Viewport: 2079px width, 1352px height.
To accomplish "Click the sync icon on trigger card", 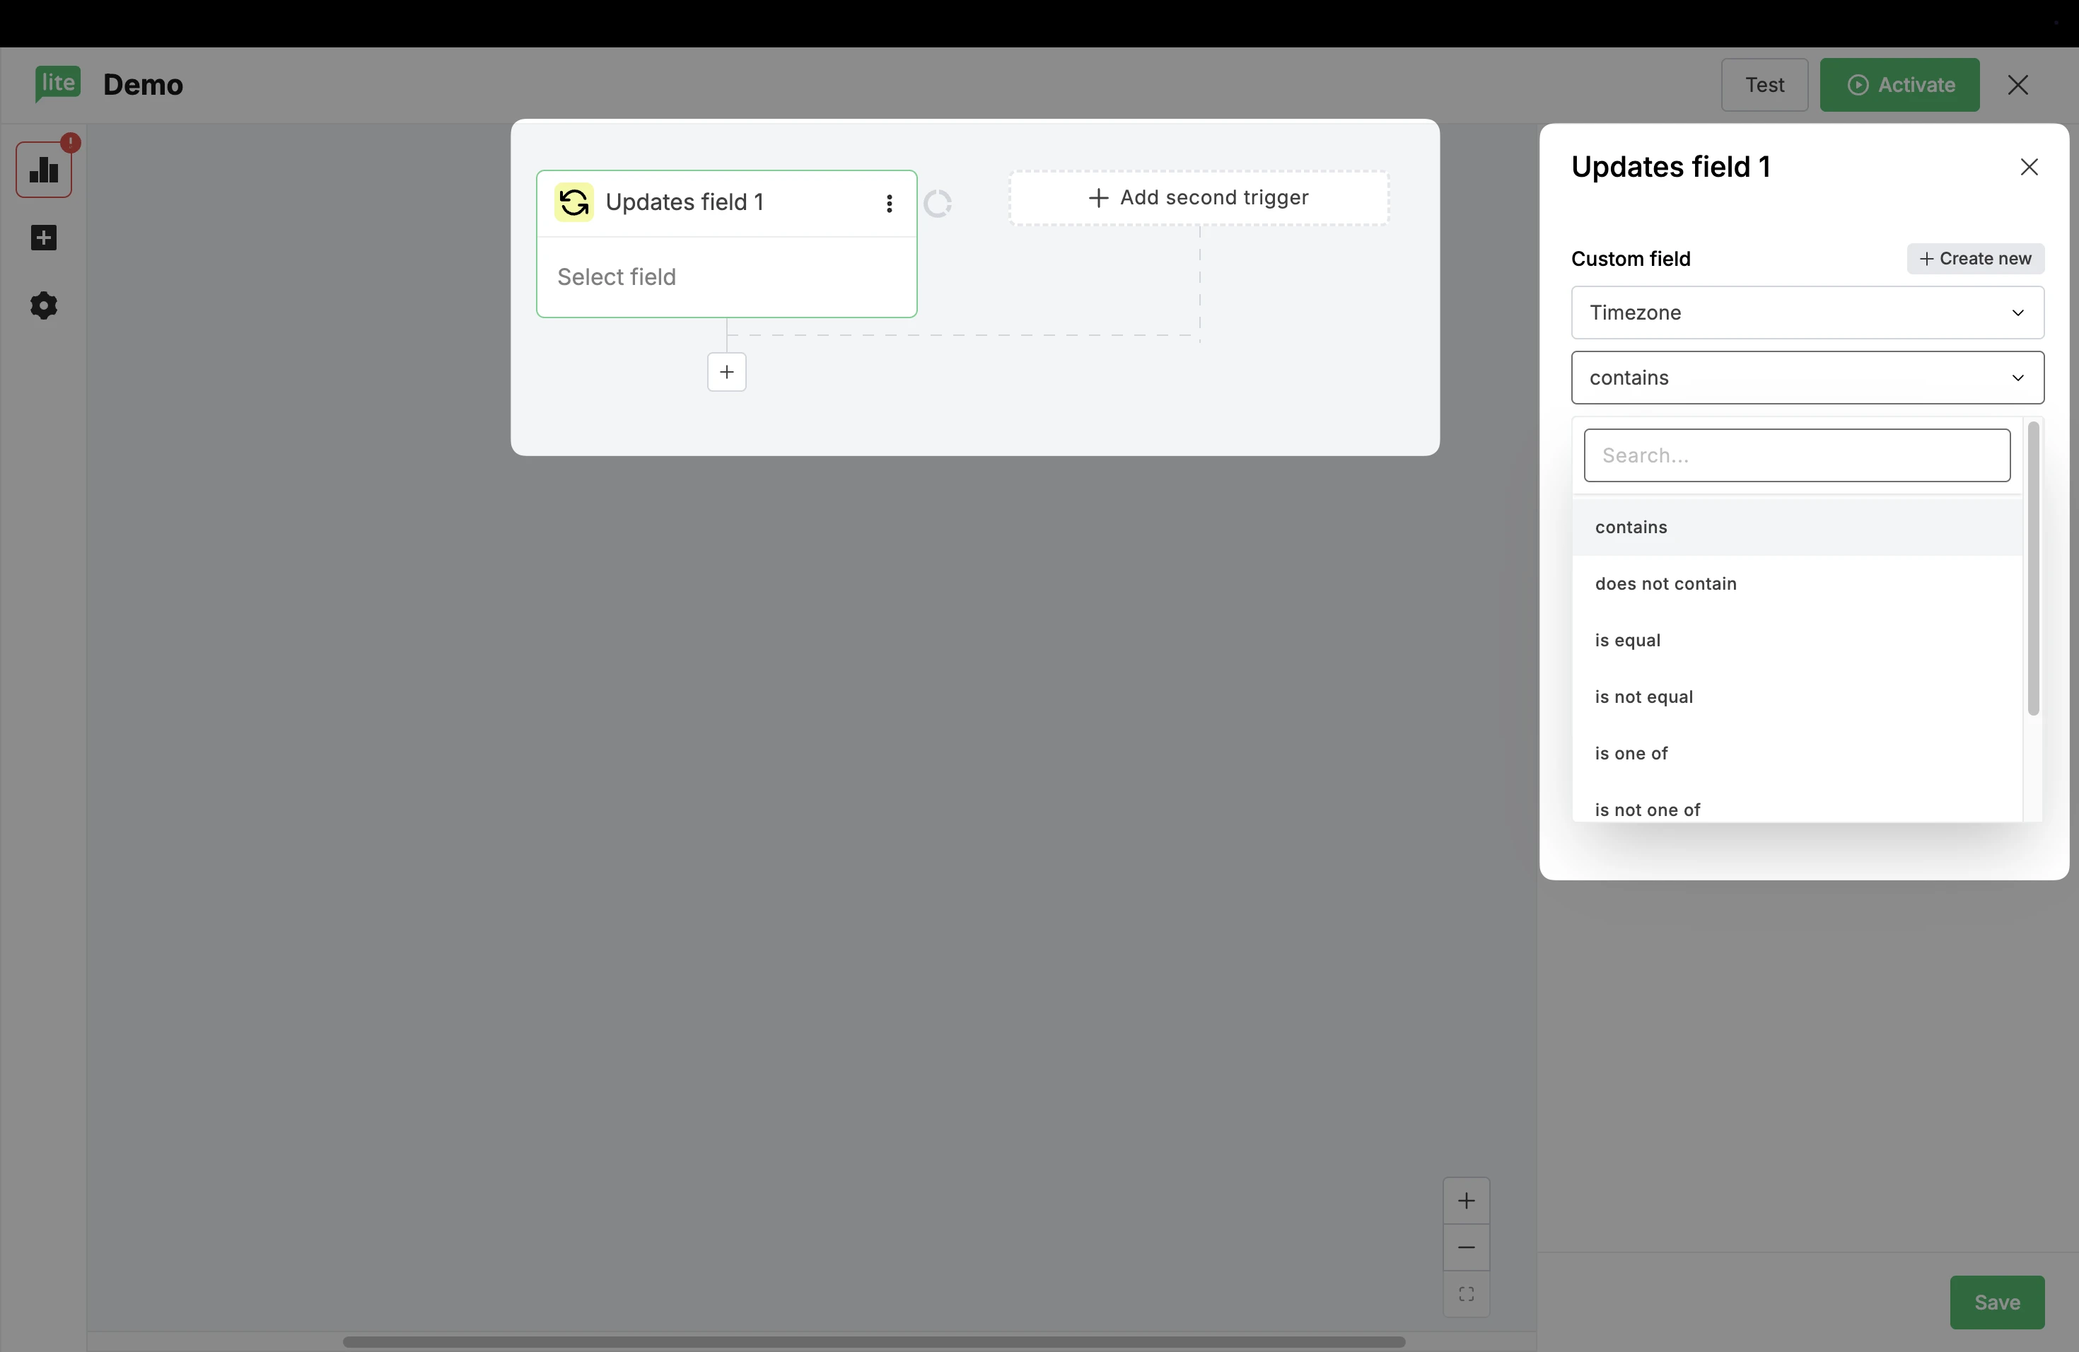I will pyautogui.click(x=574, y=203).
